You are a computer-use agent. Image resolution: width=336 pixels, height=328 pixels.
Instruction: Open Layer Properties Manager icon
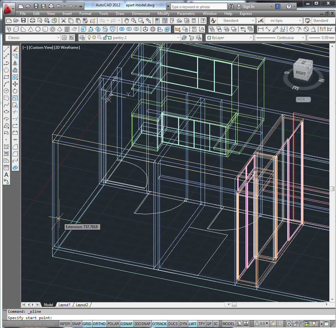pyautogui.click(x=82, y=38)
